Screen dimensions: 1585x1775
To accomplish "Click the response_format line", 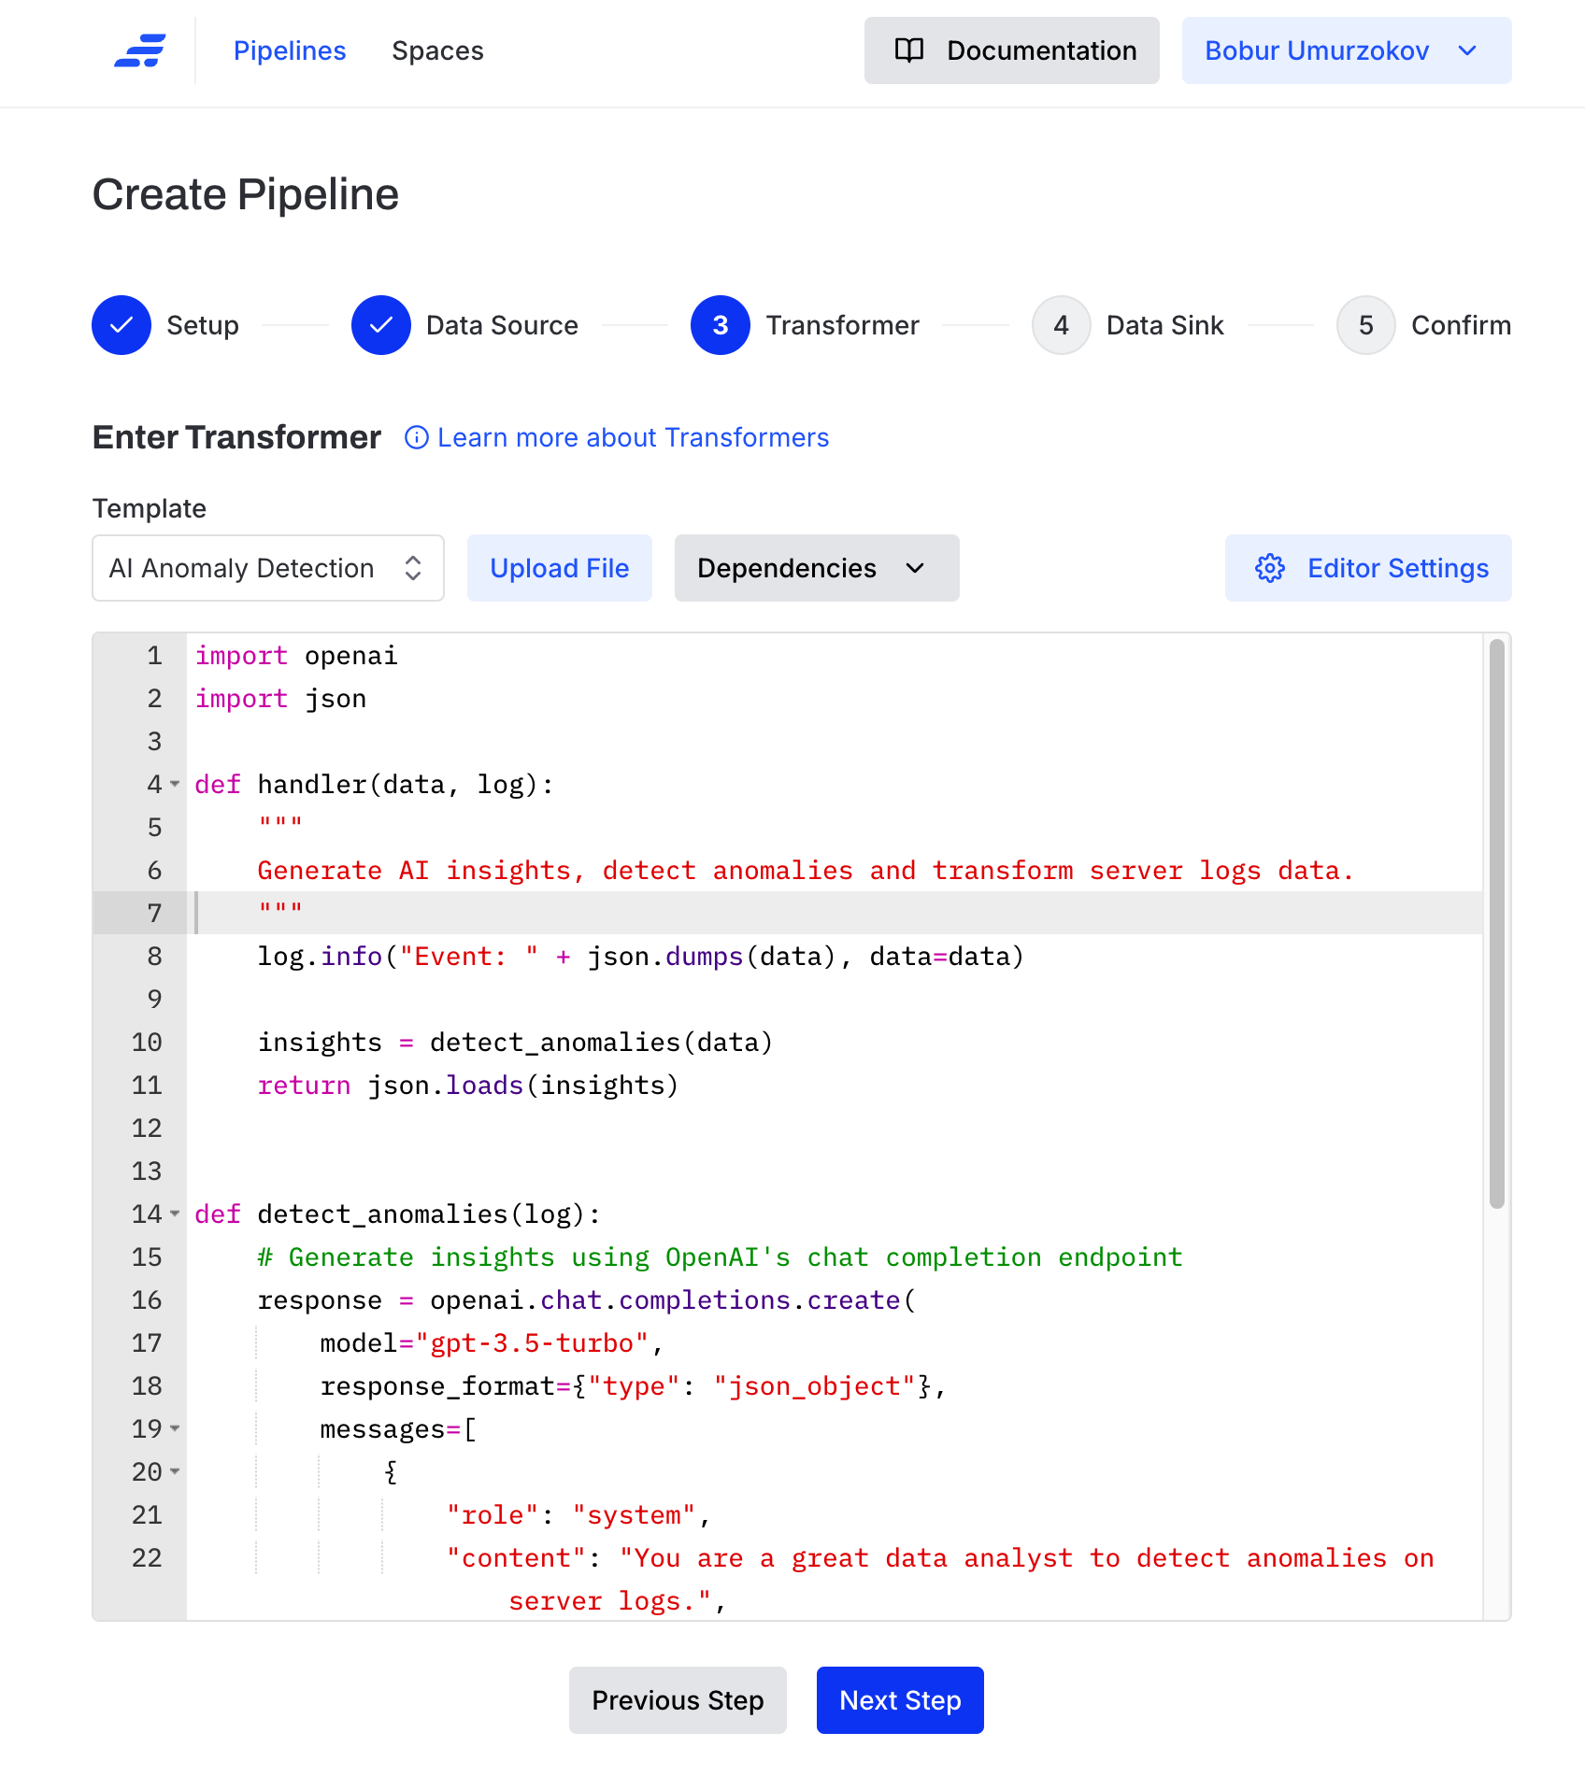I will pyautogui.click(x=633, y=1386).
